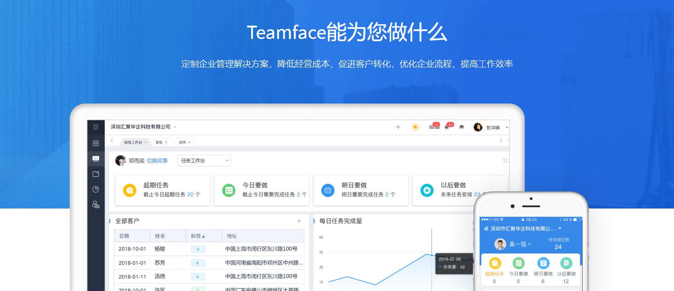Screen dimensions: 674x291
Task: Open the contacts user icon in sidebar
Action: tap(95, 204)
